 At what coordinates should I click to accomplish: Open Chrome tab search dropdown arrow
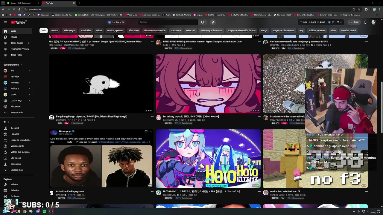[3, 3]
